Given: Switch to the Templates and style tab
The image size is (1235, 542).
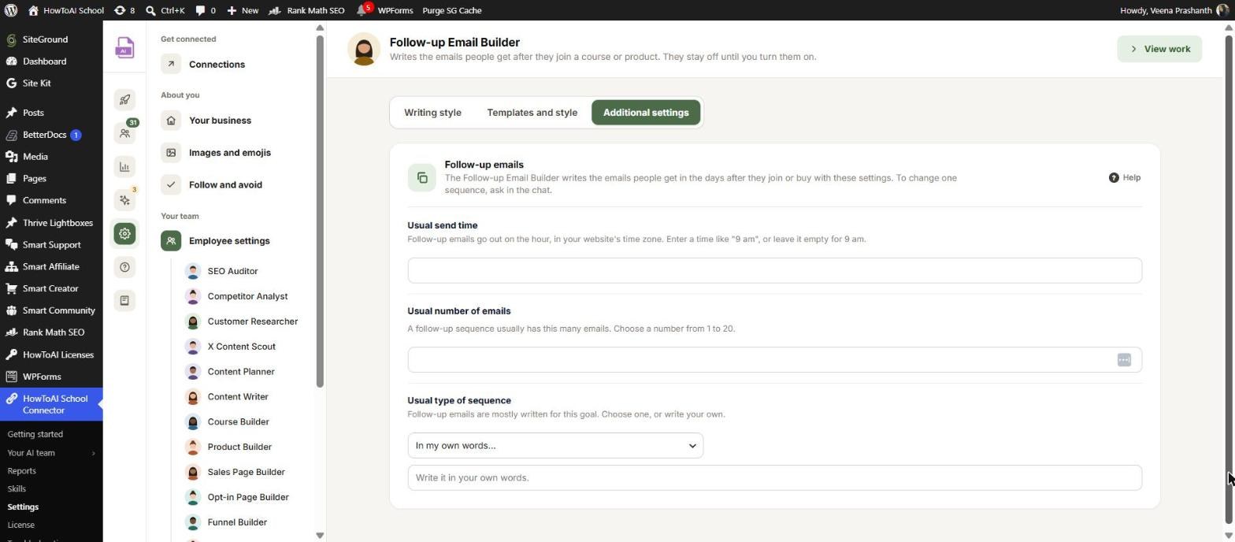Looking at the screenshot, I should pos(532,112).
